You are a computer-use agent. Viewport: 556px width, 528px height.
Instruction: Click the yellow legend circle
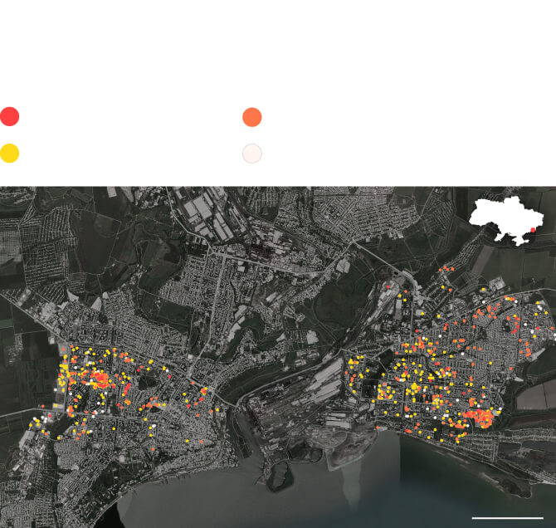click(9, 154)
